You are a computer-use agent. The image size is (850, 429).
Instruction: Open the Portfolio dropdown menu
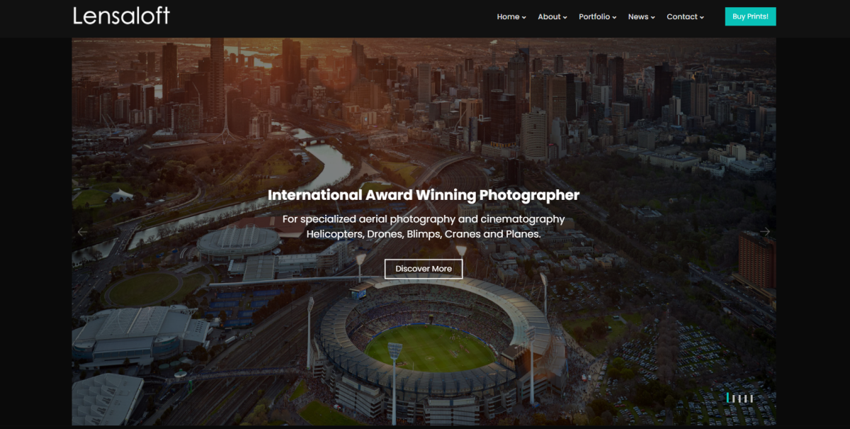click(598, 17)
